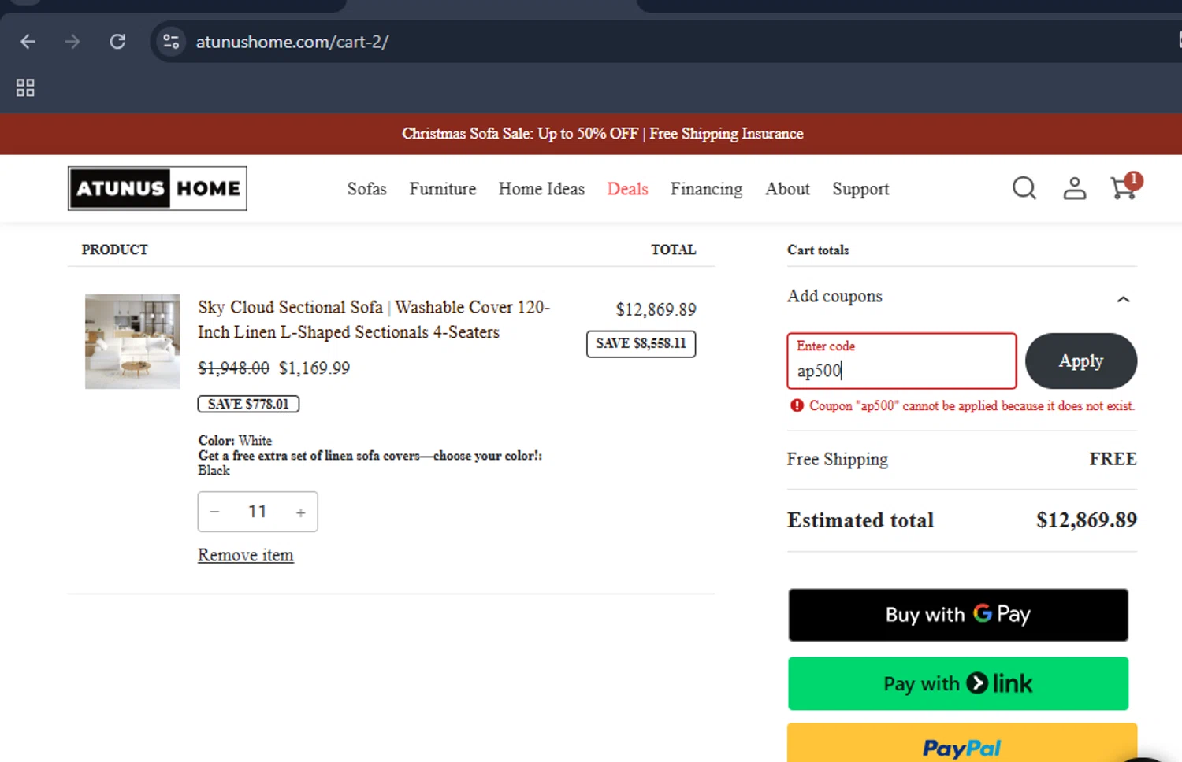
Task: Reload the page with the refresh icon
Action: 117,42
